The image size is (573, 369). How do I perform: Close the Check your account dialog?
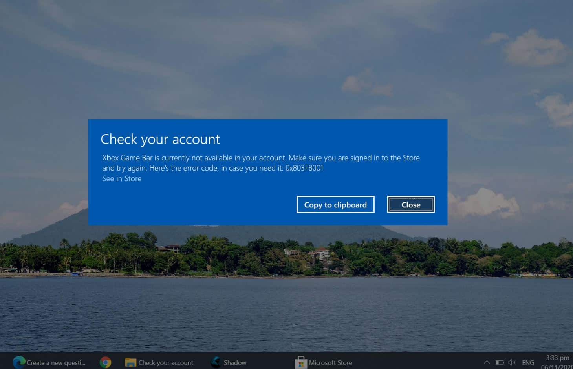[411, 205]
